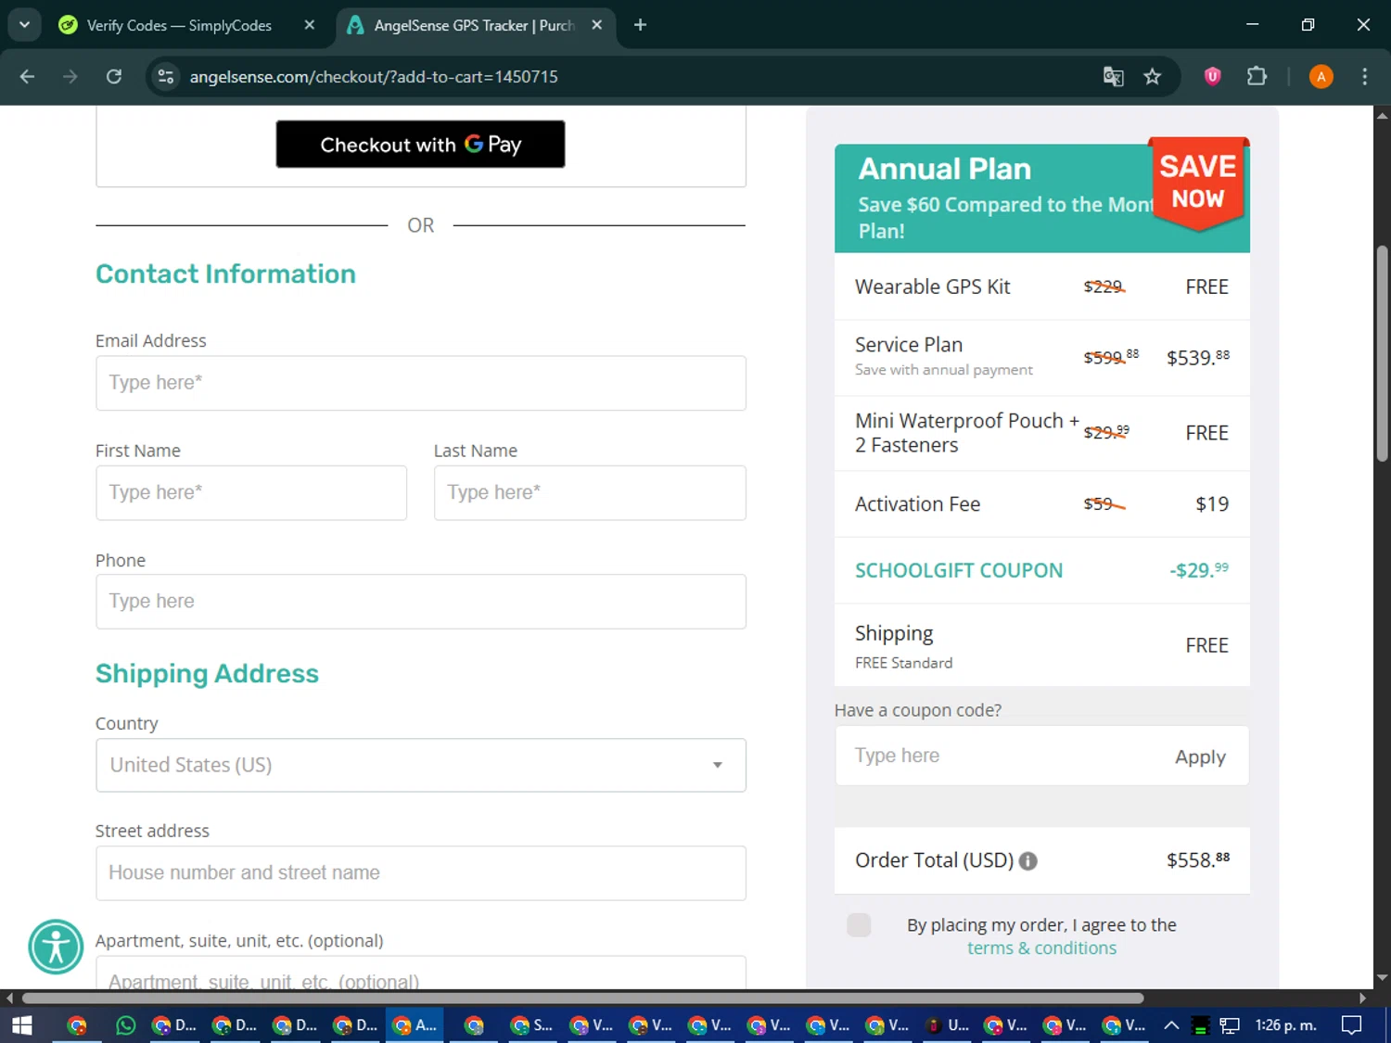This screenshot has width=1391, height=1043.
Task: Click the Service Plan $539.88 price
Action: coord(1197,358)
